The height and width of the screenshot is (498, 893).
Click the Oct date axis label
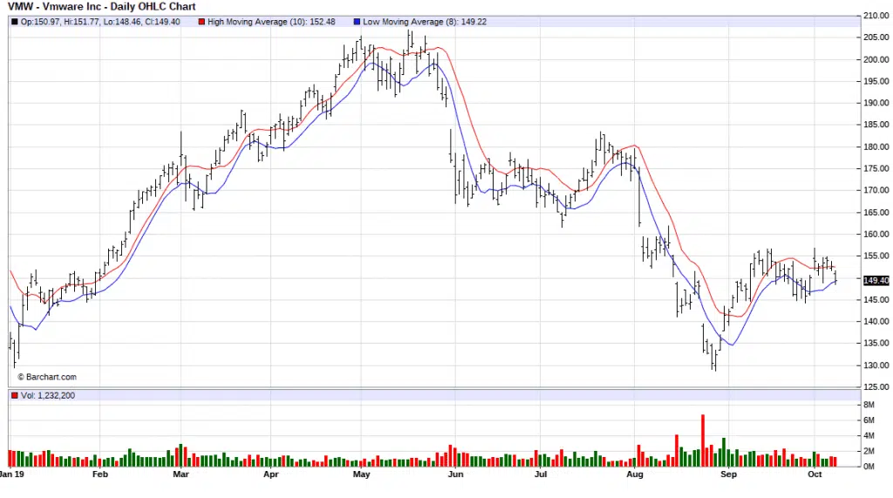coord(815,475)
